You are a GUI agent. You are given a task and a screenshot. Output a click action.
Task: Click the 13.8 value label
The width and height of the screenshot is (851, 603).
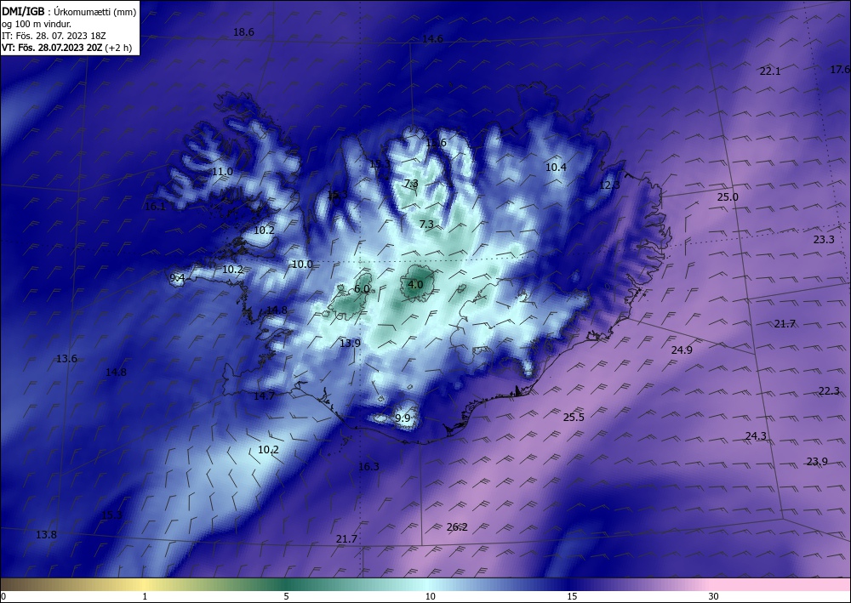pos(46,535)
